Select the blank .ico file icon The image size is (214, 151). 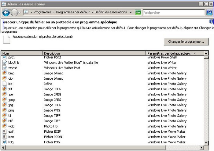coord(5,84)
